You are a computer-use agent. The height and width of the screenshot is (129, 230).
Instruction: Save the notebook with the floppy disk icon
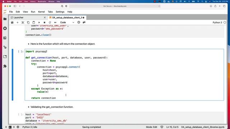12,23
